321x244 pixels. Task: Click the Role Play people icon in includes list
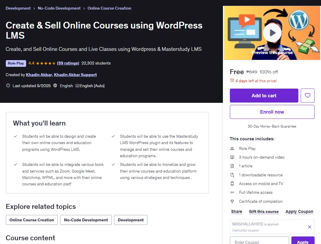pos(232,148)
